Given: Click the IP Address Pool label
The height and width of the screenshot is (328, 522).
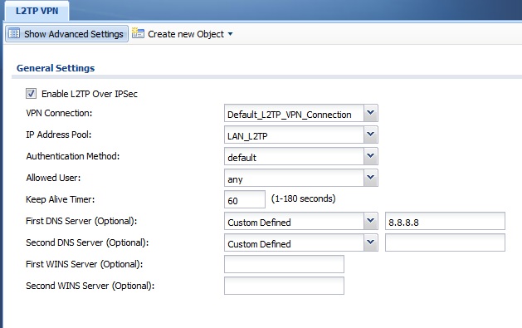Looking at the screenshot, I should pyautogui.click(x=59, y=135).
